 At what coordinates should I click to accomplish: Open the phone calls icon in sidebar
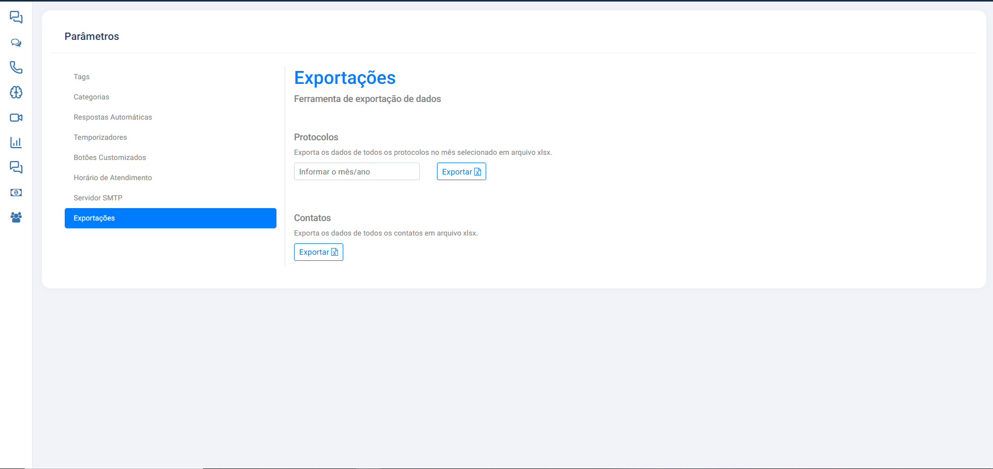16,67
